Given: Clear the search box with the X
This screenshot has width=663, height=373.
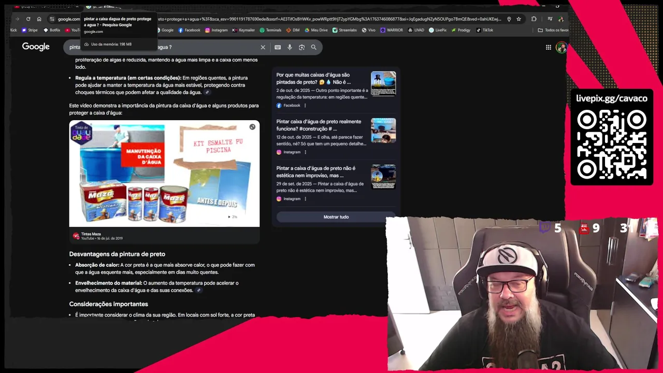Looking at the screenshot, I should (263, 47).
